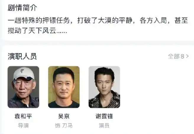
Task: Click the 演员 role label
Action: [104, 125]
